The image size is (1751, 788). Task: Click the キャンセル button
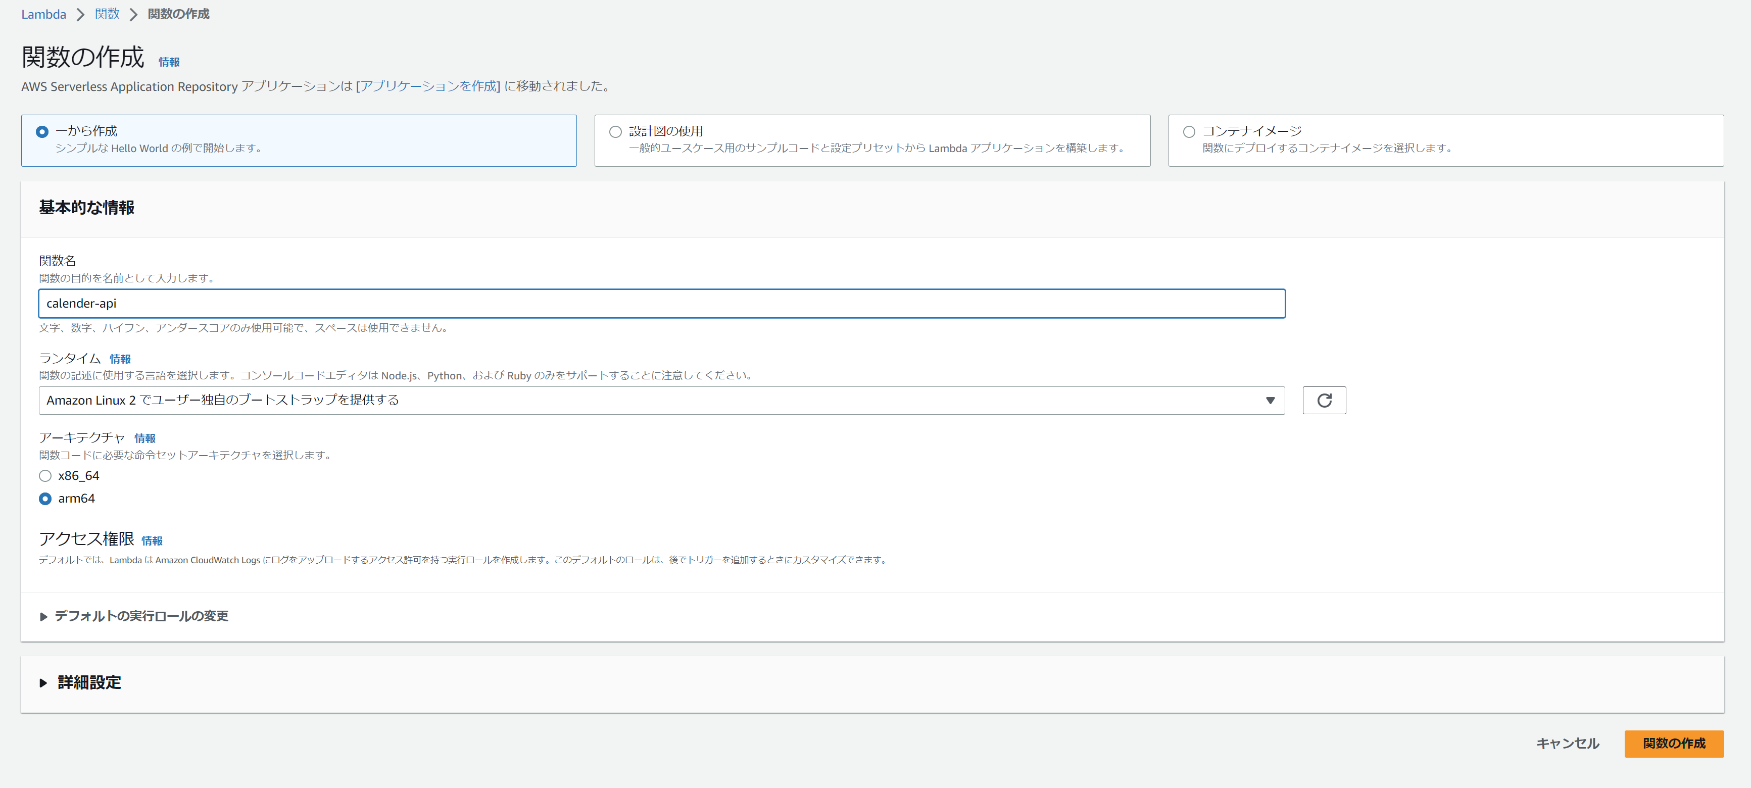(x=1567, y=743)
